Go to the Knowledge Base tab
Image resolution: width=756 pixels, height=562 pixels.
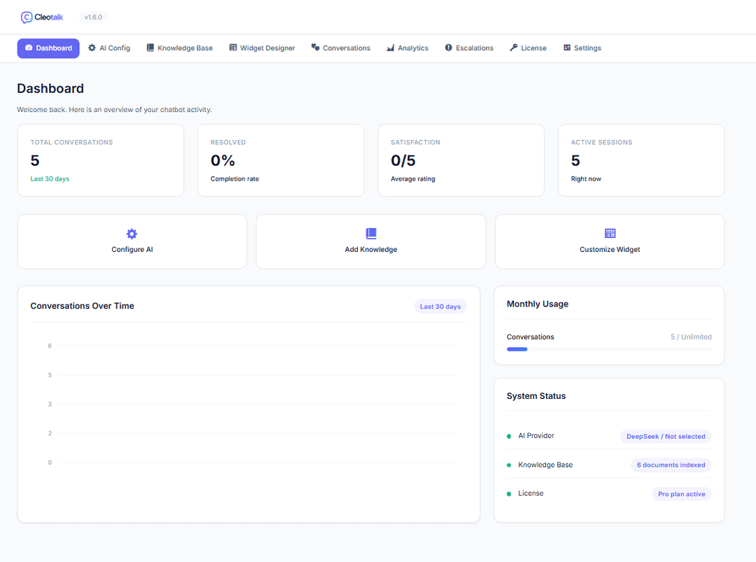(x=180, y=48)
